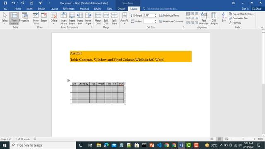
Task: Click Convert to Text
Action: pyautogui.click(x=238, y=18)
